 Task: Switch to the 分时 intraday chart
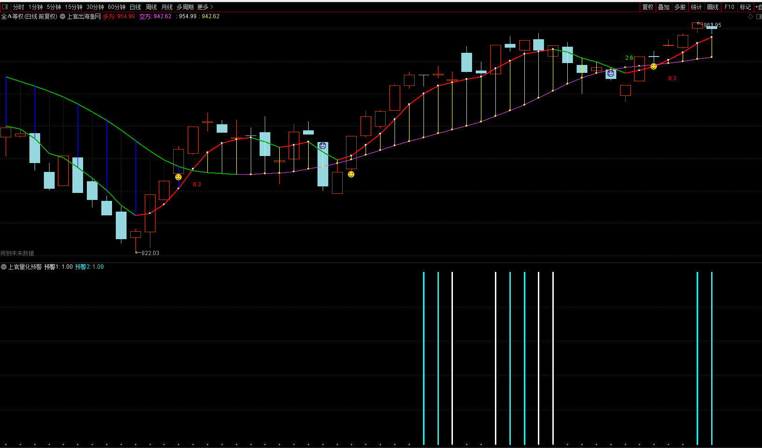[19, 7]
